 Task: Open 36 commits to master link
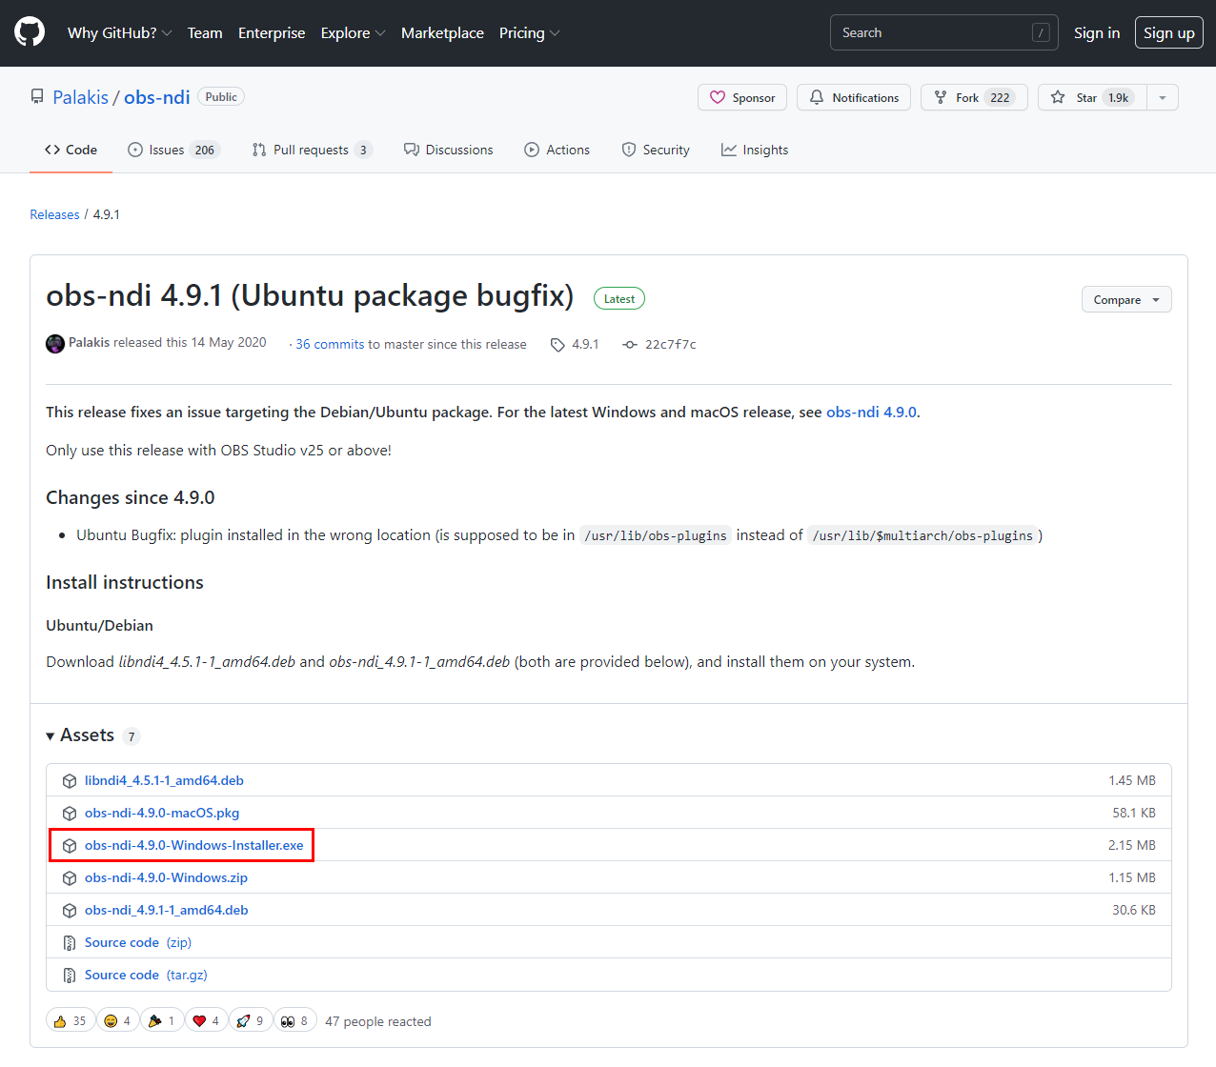411,344
